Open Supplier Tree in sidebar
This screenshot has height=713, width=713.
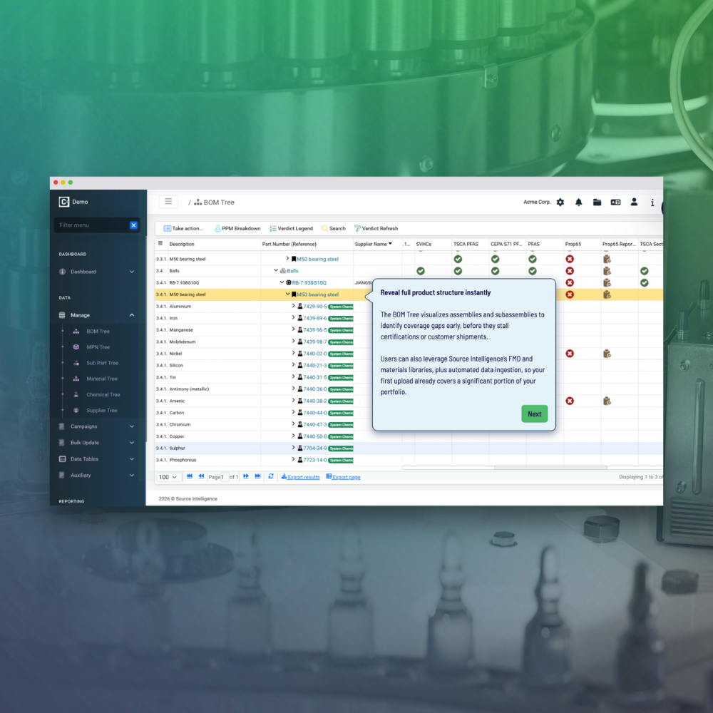pyautogui.click(x=101, y=410)
